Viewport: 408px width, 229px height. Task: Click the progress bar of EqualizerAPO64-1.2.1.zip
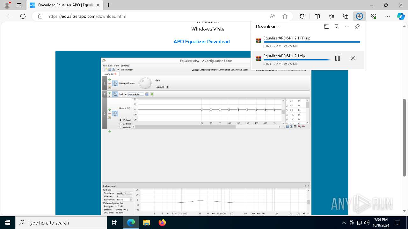tap(297, 60)
